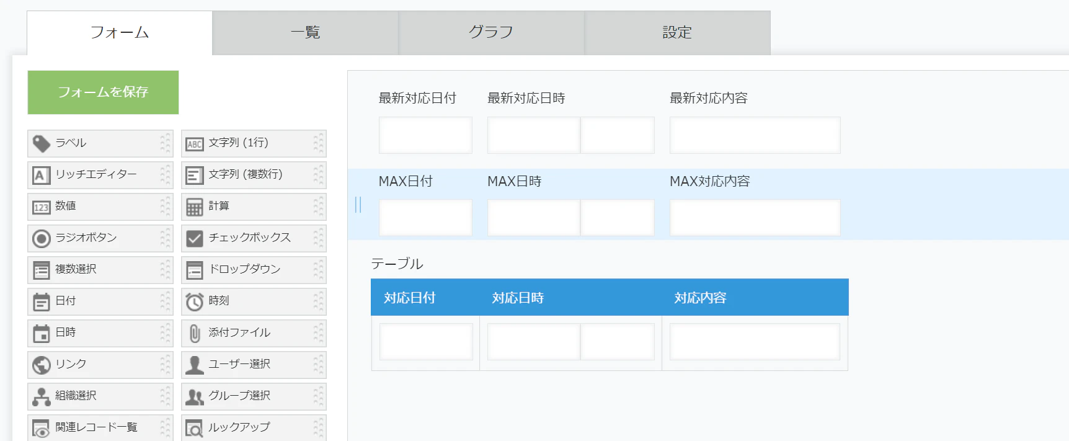Click the row handle beside MAX日付
The image size is (1069, 441).
click(358, 205)
